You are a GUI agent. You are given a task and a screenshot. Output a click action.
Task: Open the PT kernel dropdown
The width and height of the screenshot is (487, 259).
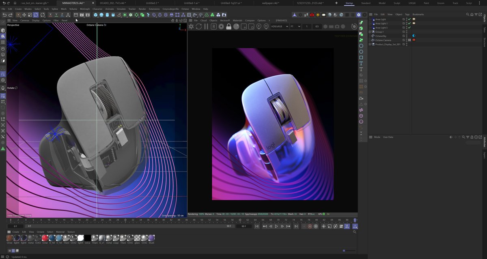pos(295,26)
